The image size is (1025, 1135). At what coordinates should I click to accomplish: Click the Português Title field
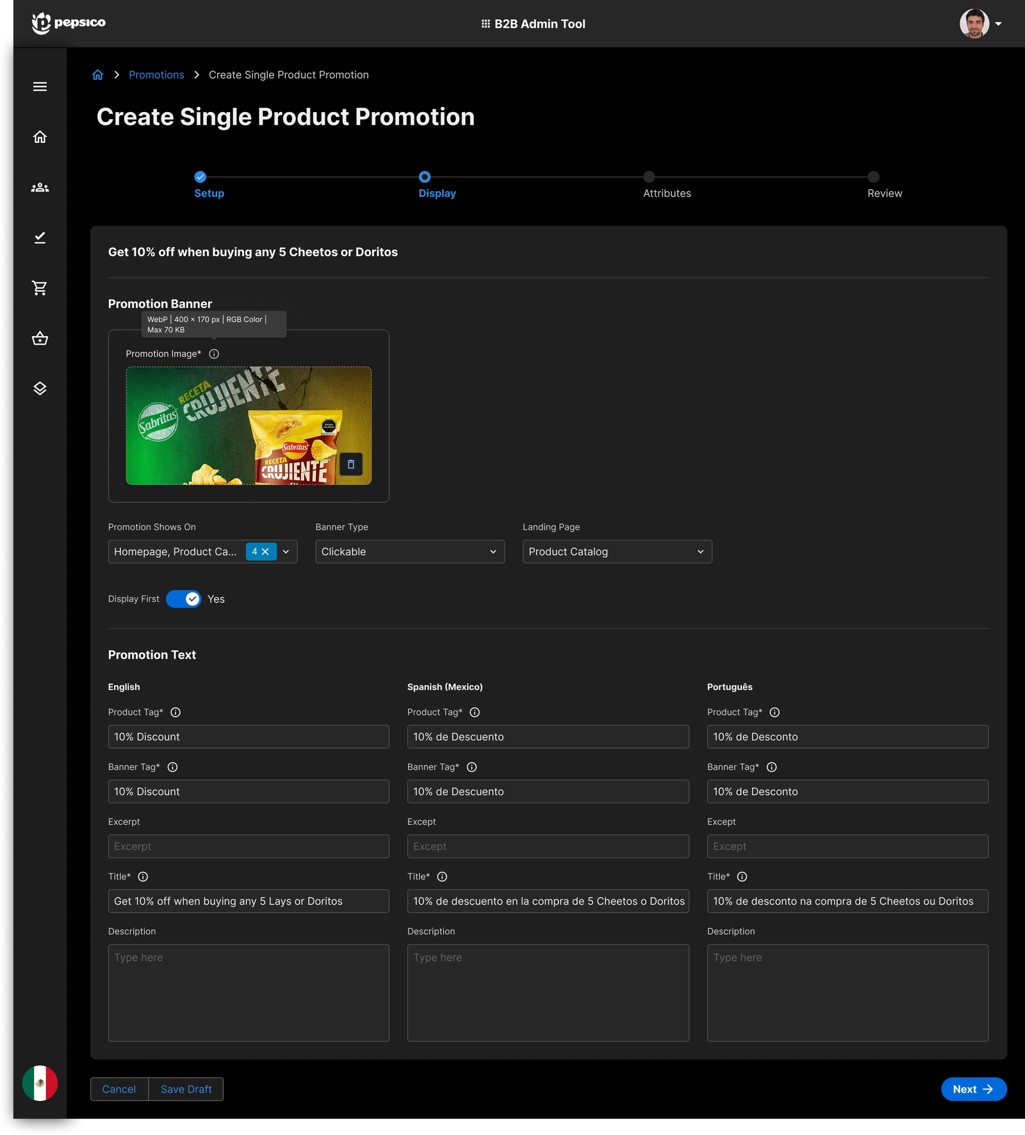tap(848, 901)
